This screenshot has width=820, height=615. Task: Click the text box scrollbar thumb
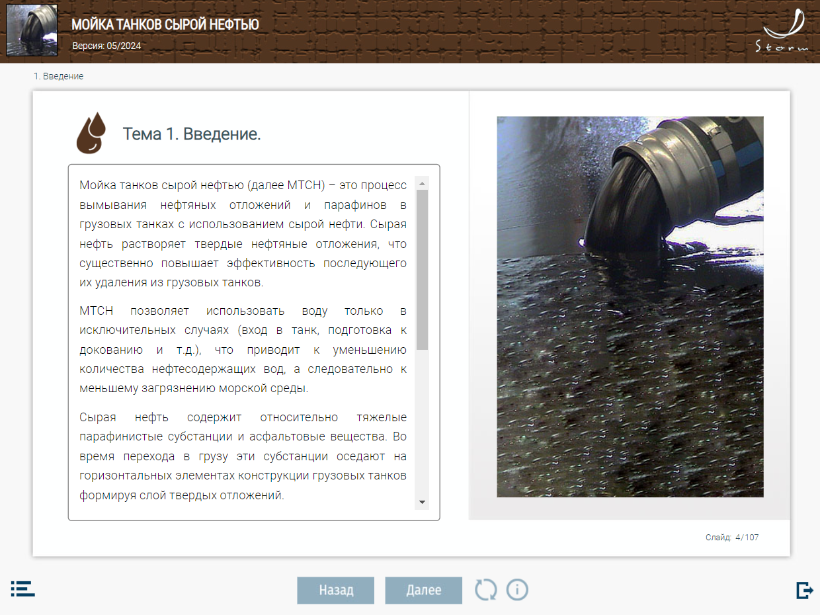coord(422,270)
